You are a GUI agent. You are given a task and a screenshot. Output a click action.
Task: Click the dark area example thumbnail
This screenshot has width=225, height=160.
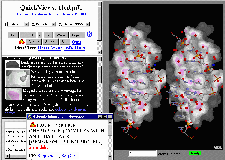pyautogui.click(x=13, y=64)
